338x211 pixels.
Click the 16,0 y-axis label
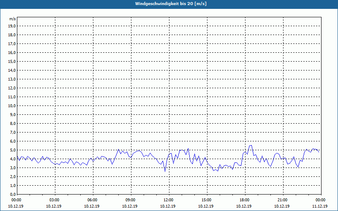click(x=12, y=52)
